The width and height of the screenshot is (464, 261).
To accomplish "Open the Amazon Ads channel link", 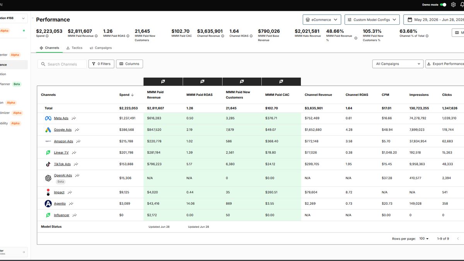I will click(x=63, y=142).
